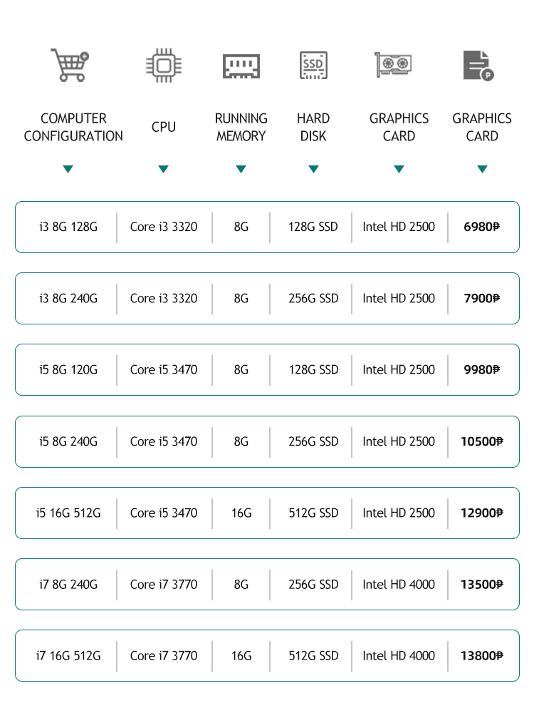The width and height of the screenshot is (534, 713).
Task: Click the 6980₽ price
Action: (481, 227)
